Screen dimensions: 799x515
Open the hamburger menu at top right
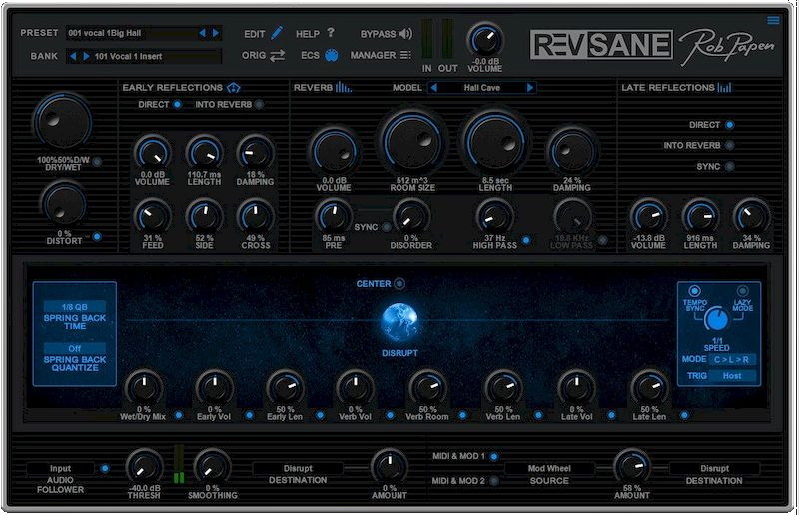click(x=773, y=20)
